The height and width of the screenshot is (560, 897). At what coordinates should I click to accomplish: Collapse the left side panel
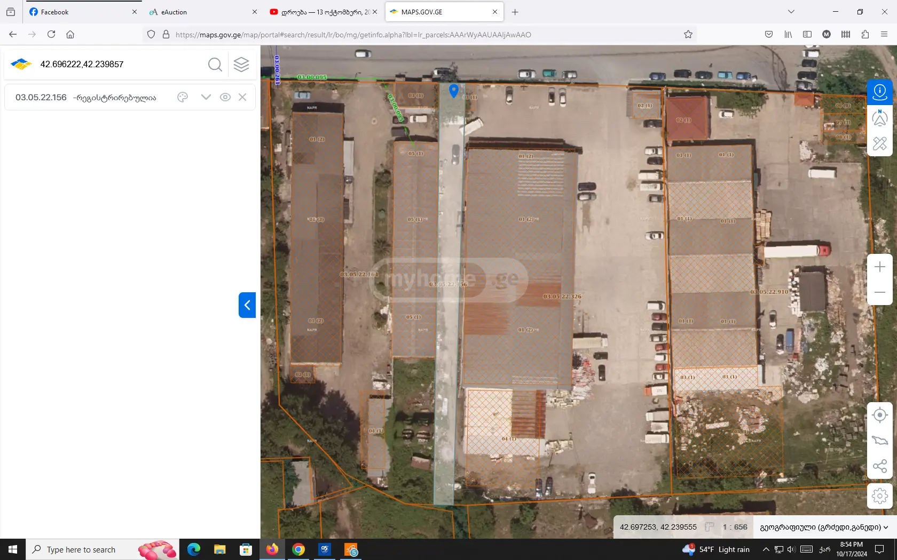247,305
